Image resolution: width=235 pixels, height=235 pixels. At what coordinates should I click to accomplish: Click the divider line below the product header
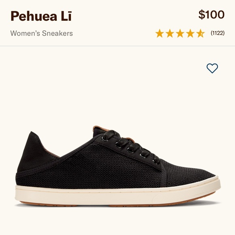click(117, 46)
